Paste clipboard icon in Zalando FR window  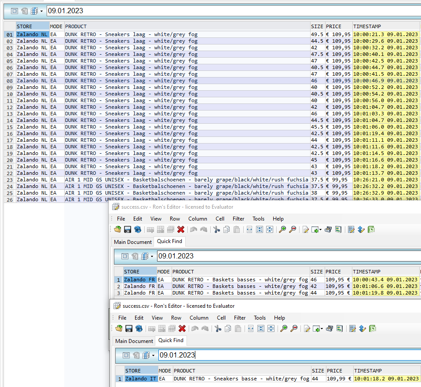[237, 229]
